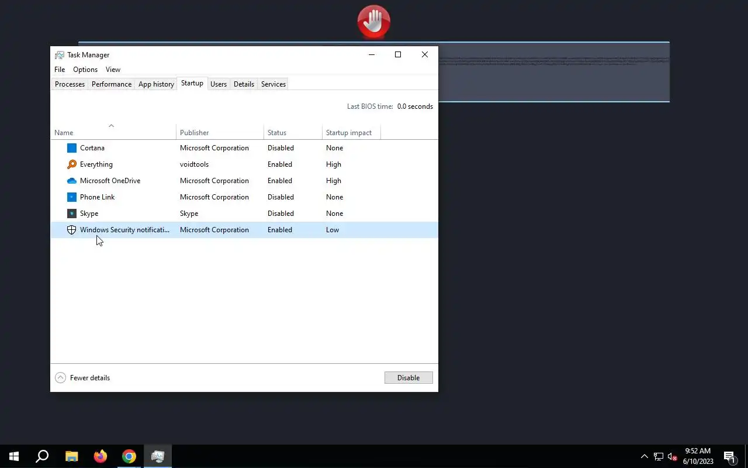This screenshot has height=468, width=748.
Task: Click the taskbar clock and date
Action: tap(698, 456)
